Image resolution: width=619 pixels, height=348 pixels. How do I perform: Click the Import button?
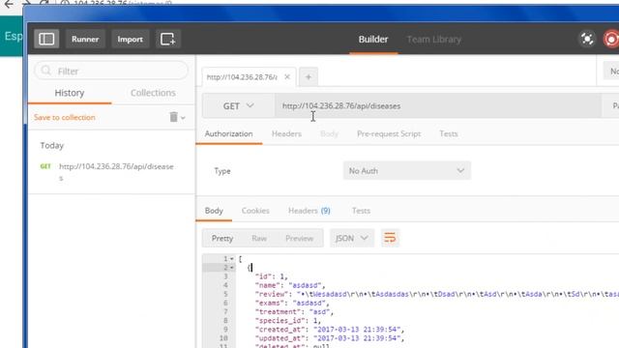[x=131, y=39]
